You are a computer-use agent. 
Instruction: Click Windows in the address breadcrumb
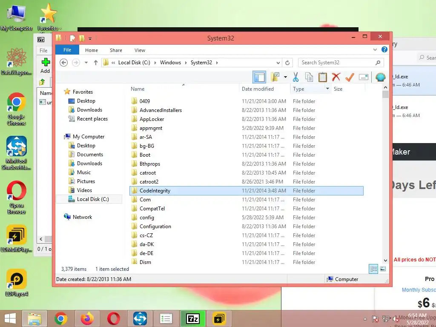170,63
